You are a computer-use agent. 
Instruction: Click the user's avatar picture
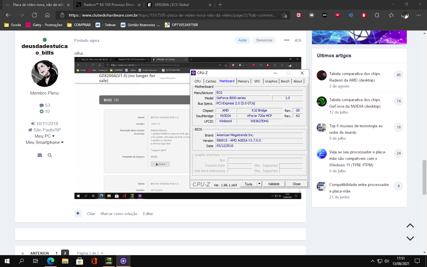click(45, 74)
